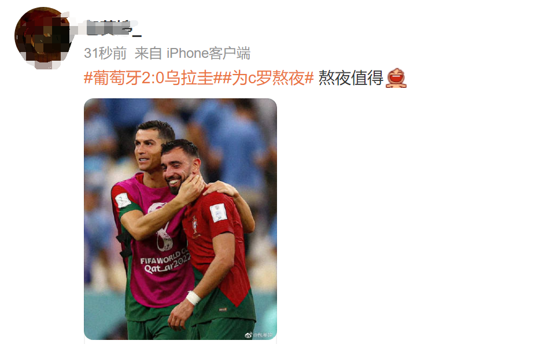This screenshot has width=539, height=344.
Task: Click the FIFA World Cup Qatar 2022 bib text
Action: point(165,262)
